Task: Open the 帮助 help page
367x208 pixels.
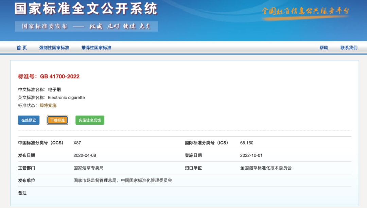Action: [x=324, y=48]
